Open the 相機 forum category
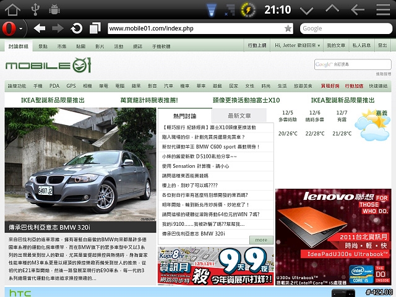 tap(87, 86)
